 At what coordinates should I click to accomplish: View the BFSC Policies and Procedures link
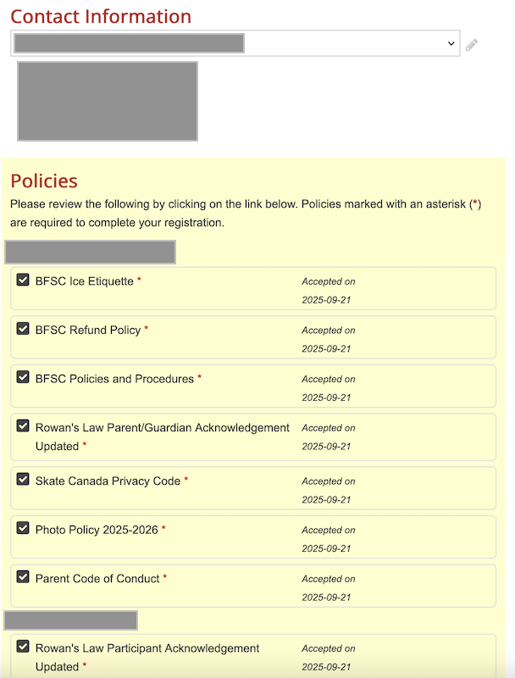click(114, 379)
